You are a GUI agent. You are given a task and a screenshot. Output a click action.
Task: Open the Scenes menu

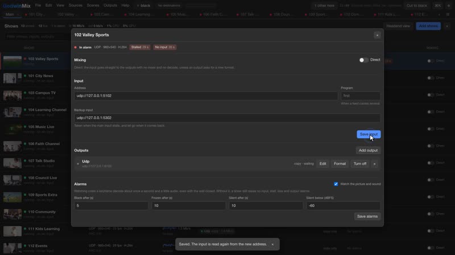[93, 6]
